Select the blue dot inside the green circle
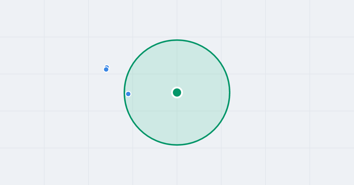The image size is (354, 185). (x=128, y=94)
